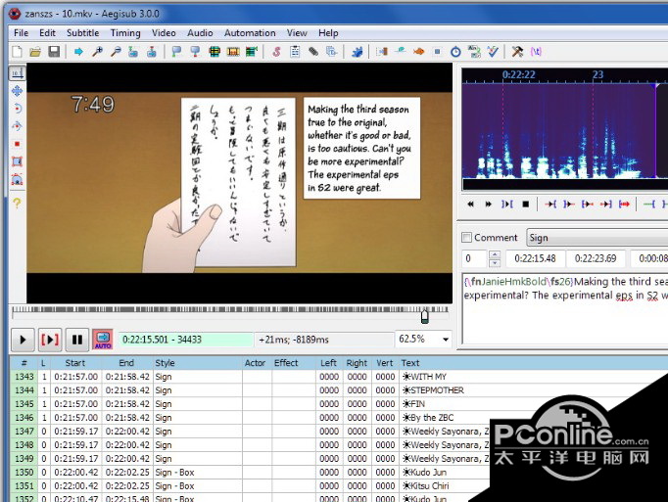Click the Jump to blue arrow icon
The width and height of the screenshot is (668, 502).
point(78,52)
